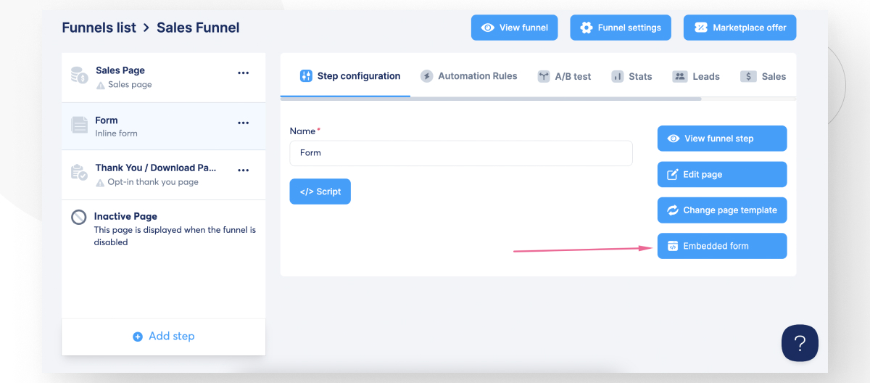
Task: Open the A/B test tab
Action: tap(564, 76)
